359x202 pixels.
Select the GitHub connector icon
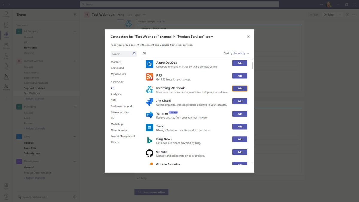pos(149,153)
